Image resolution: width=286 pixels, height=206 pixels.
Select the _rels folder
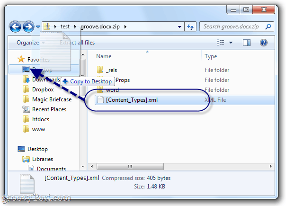coord(111,70)
